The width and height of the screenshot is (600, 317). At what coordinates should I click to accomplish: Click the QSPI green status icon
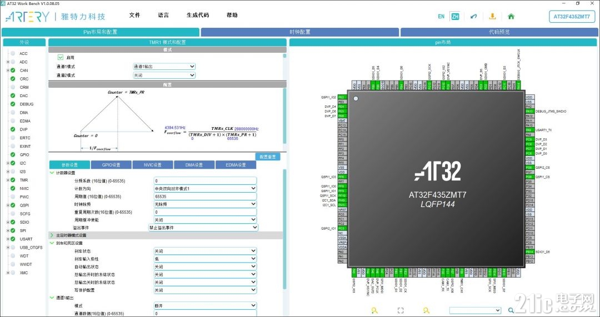coord(13,205)
